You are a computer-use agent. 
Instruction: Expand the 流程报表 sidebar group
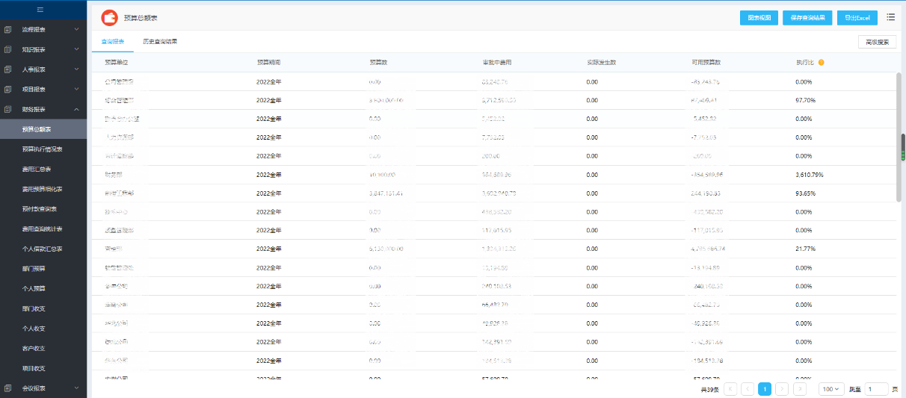43,30
